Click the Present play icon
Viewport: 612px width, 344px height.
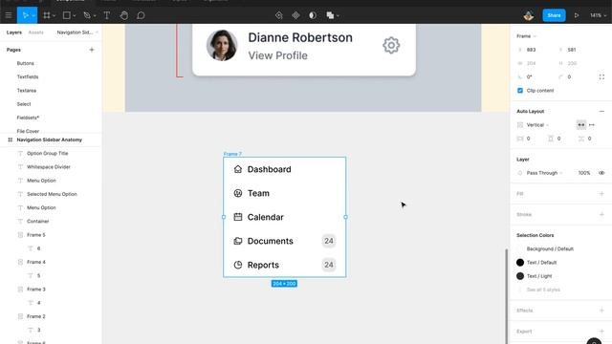point(577,15)
